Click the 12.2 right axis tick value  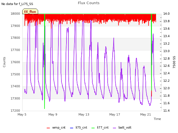point(166,81)
